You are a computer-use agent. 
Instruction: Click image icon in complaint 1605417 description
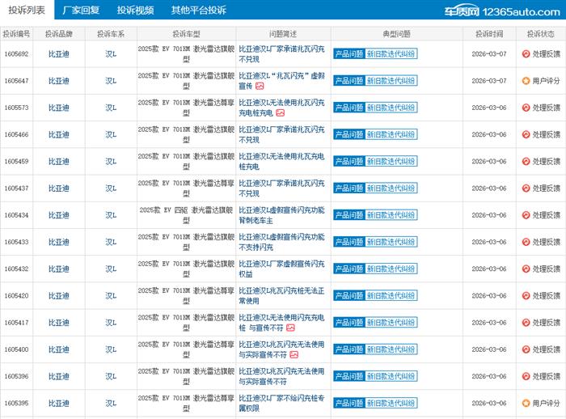(290, 328)
